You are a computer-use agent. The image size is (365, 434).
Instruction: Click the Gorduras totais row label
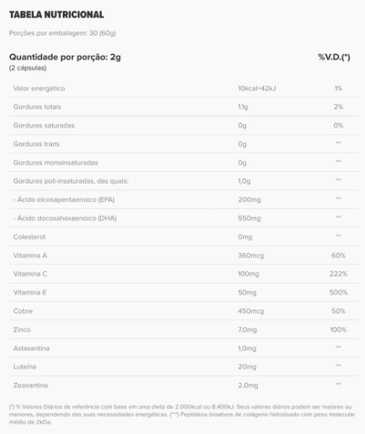(37, 107)
